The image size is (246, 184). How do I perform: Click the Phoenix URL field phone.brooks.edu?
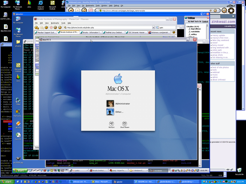click(x=109, y=28)
